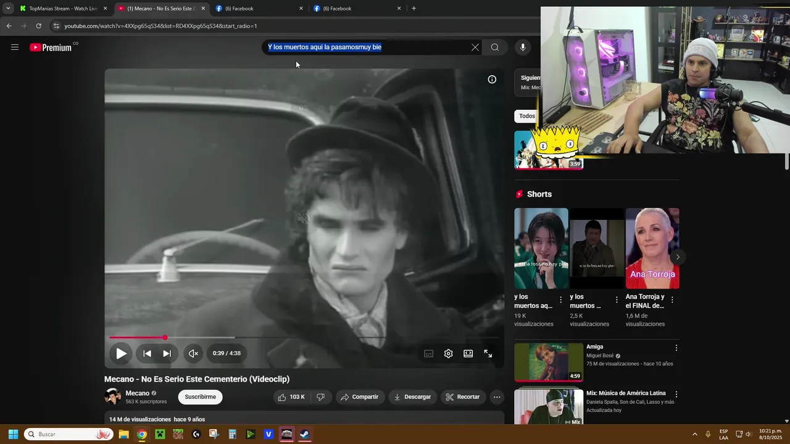Click the Descargar download button
Viewport: 790px width, 444px height.
click(412, 397)
